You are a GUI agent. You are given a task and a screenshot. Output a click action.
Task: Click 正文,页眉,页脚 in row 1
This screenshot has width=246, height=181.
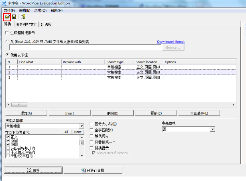point(148,67)
